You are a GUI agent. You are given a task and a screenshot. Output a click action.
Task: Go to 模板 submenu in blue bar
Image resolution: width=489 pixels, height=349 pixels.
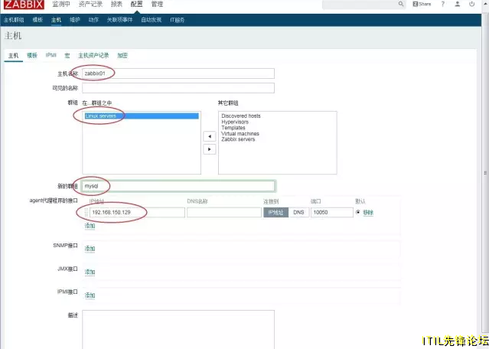click(37, 20)
